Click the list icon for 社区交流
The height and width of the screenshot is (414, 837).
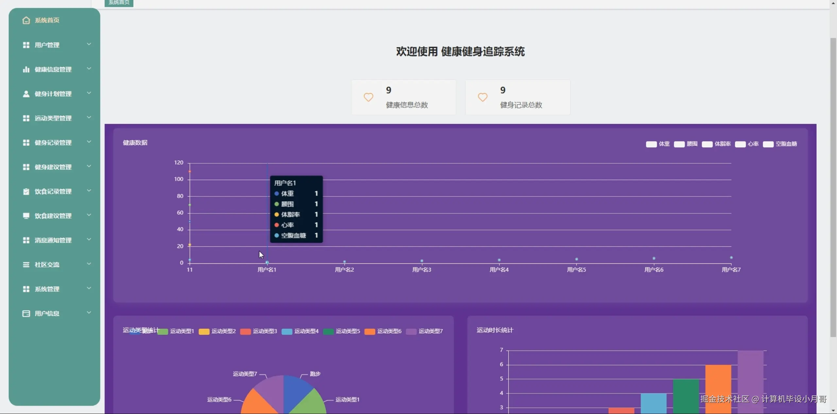point(26,265)
